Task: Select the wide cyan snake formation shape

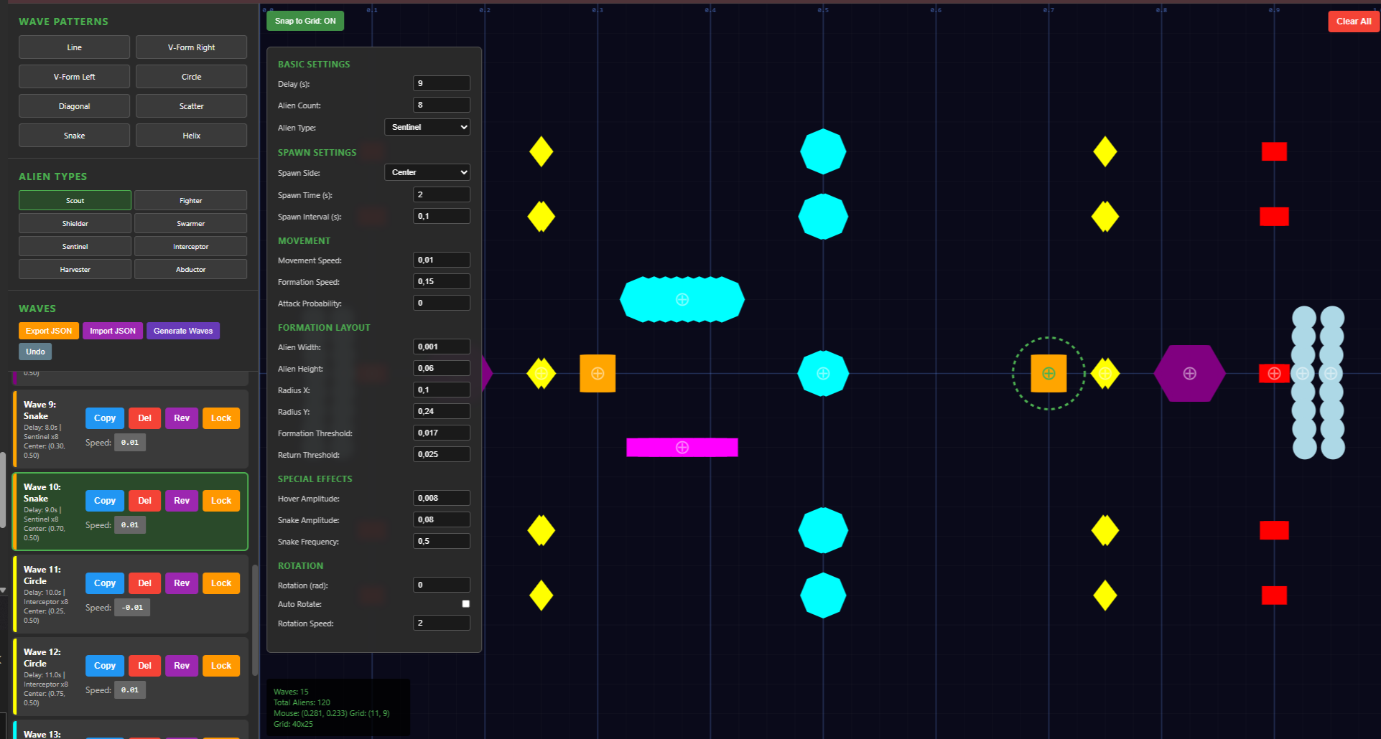Action: coord(682,299)
